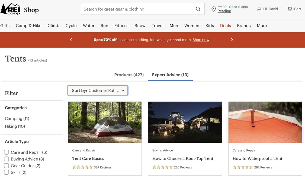Select the account icon next to Hi, David
The height and width of the screenshot is (179, 305).
[x=259, y=9]
